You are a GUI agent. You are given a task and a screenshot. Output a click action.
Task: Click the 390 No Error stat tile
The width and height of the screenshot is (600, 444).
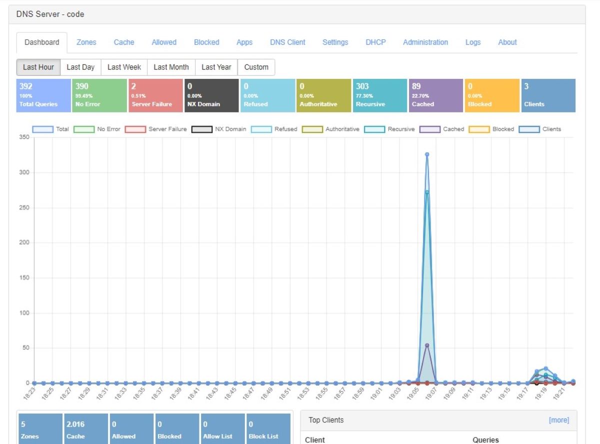coord(99,95)
